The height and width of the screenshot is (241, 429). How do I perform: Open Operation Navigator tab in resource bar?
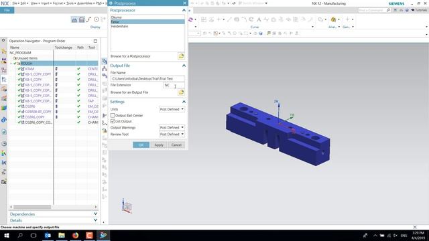(x=4, y=79)
